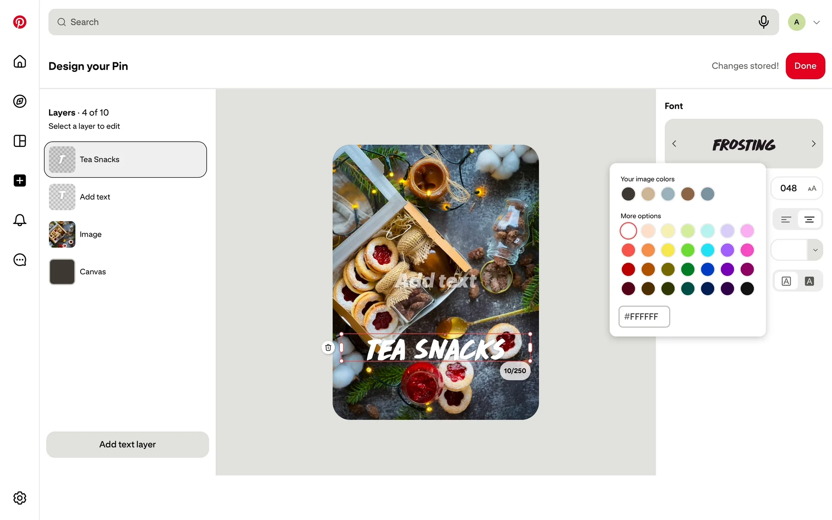832x520 pixels.
Task: Click the Done button
Action: tap(805, 66)
